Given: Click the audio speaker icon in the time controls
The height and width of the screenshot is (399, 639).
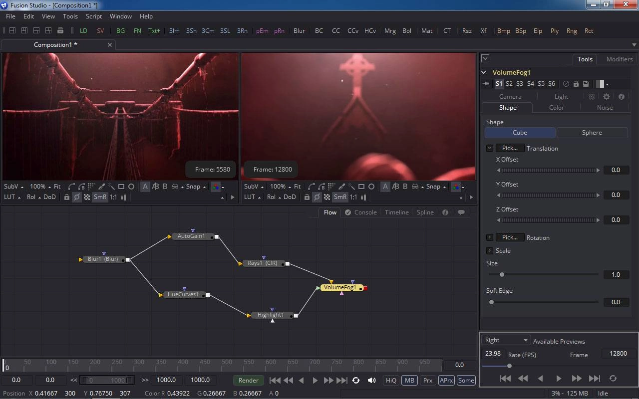Looking at the screenshot, I should (372, 380).
